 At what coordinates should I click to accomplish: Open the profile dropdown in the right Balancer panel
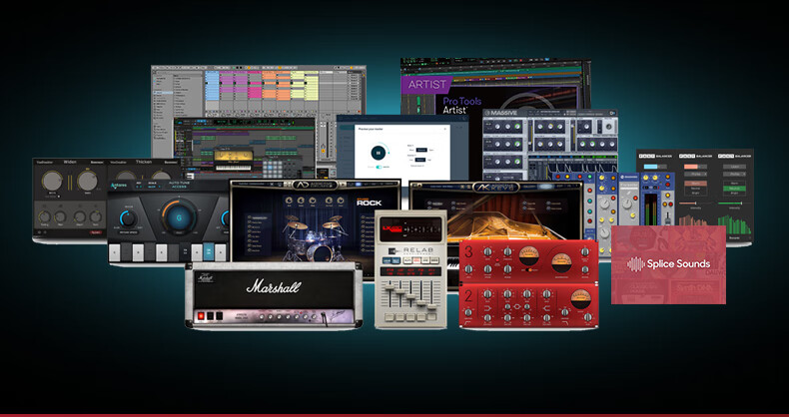click(734, 174)
